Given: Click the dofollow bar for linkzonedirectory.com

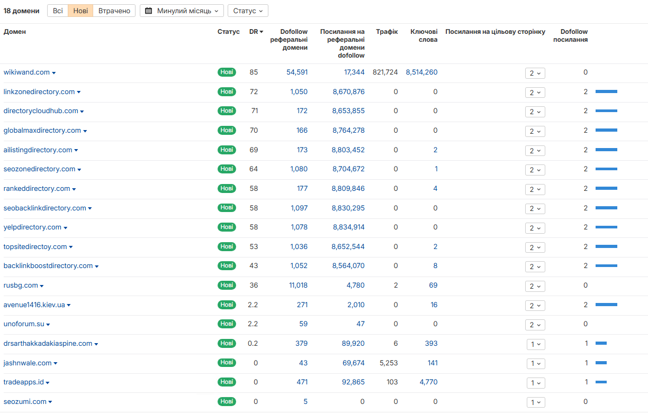Looking at the screenshot, I should pyautogui.click(x=606, y=92).
